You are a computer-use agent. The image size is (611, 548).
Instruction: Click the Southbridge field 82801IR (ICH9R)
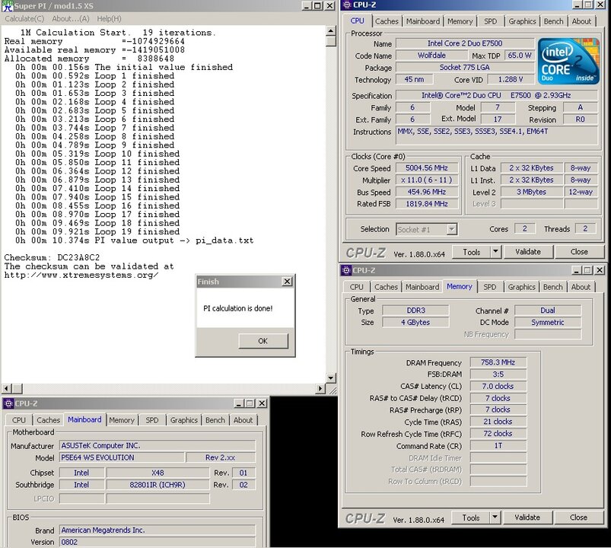click(x=158, y=485)
